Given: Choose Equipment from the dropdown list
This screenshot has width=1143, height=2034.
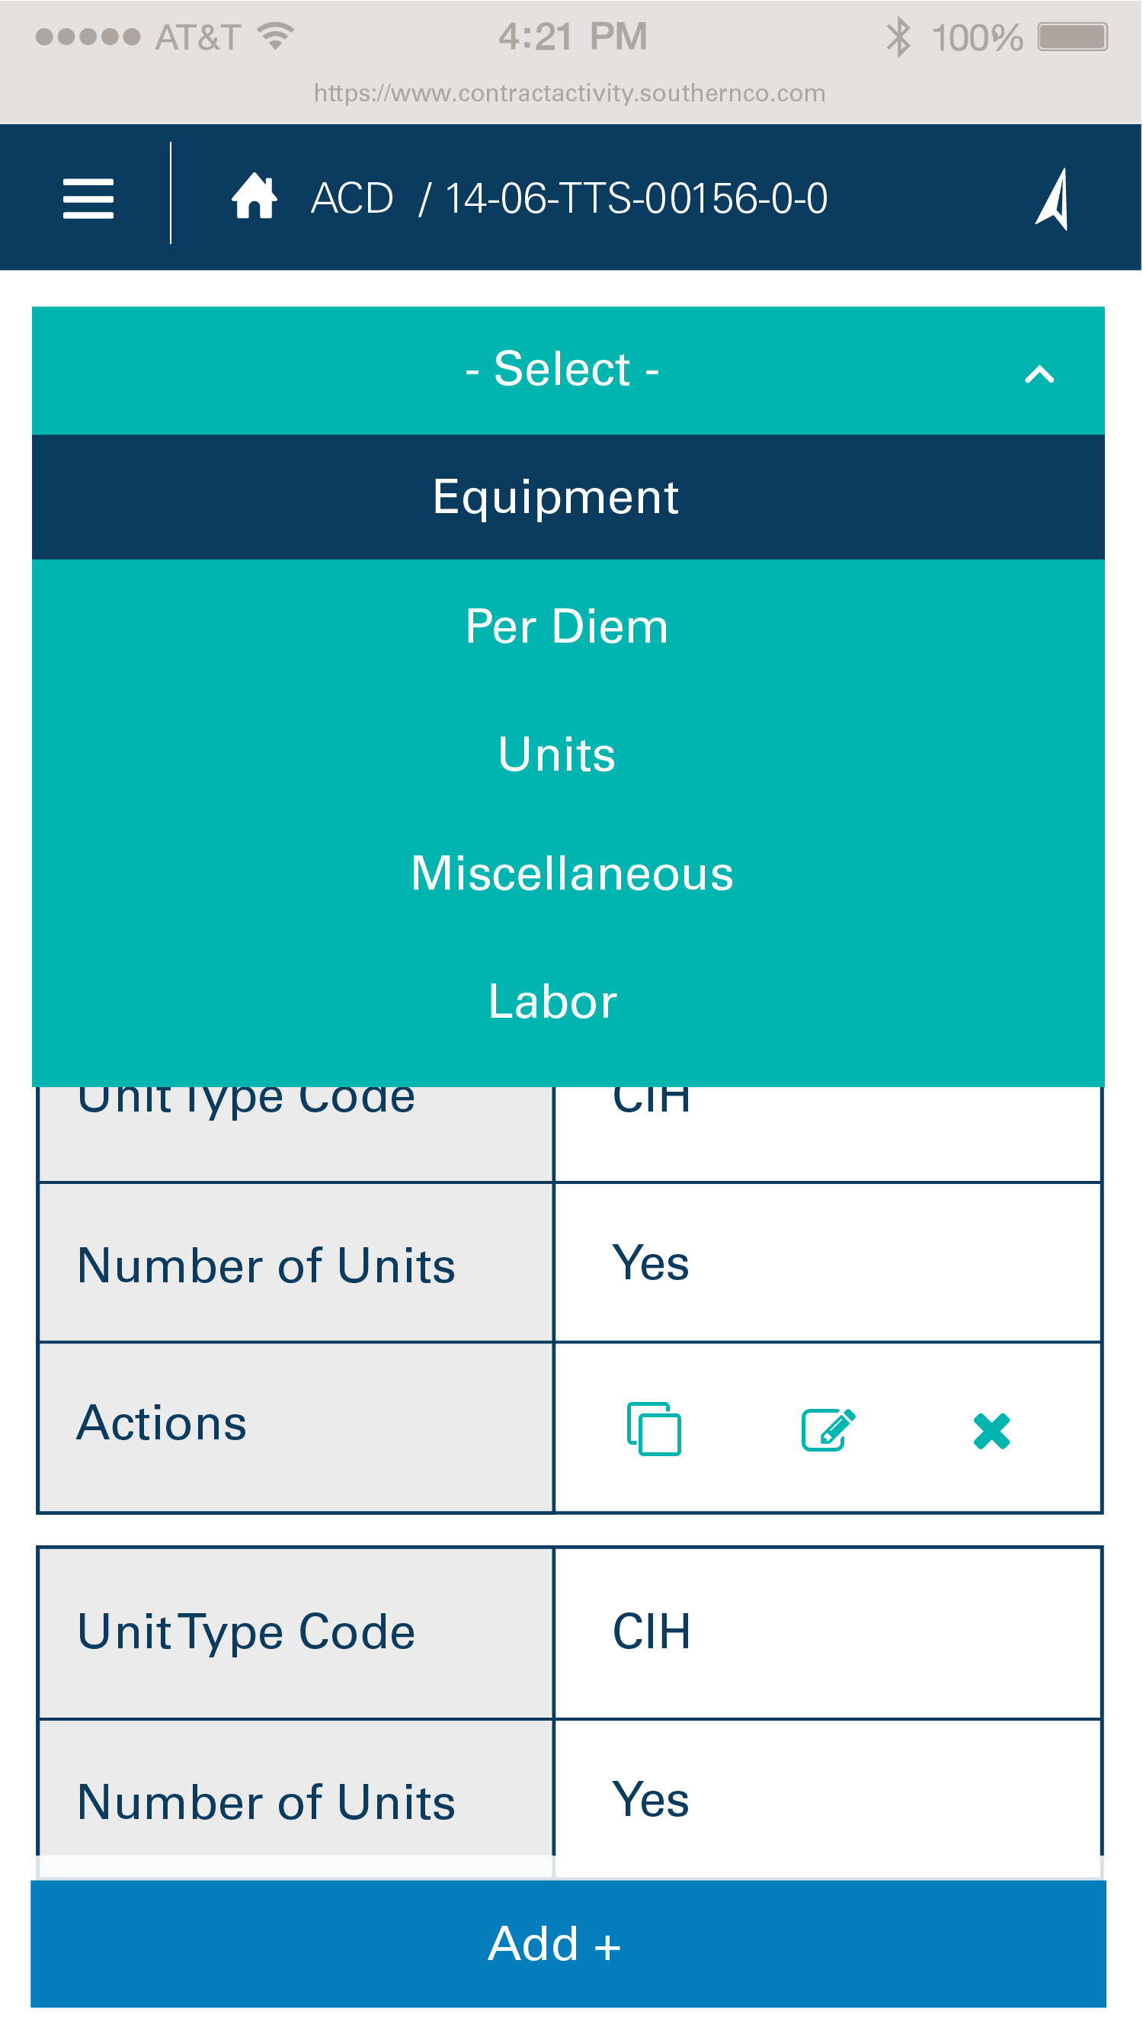Looking at the screenshot, I should pyautogui.click(x=568, y=497).
